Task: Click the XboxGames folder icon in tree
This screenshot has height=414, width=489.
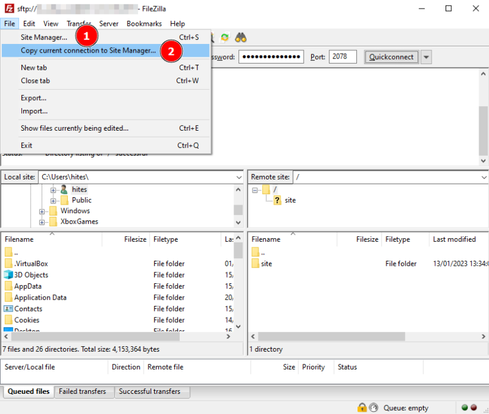Action: tap(53, 222)
